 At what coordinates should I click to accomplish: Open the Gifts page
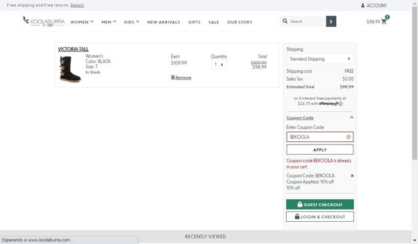click(x=194, y=22)
